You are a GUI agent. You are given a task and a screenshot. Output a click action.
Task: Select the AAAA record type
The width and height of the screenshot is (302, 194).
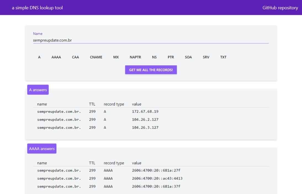tap(56, 57)
